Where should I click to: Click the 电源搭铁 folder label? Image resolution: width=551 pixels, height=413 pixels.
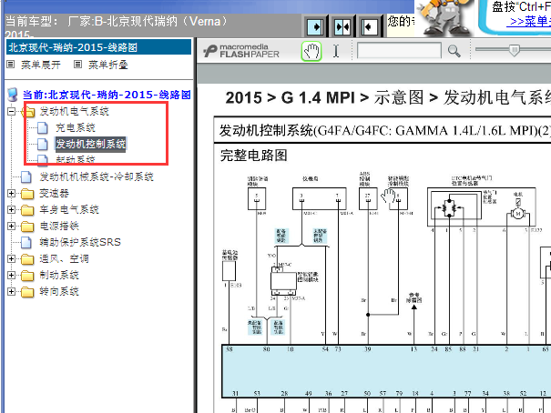(x=59, y=226)
